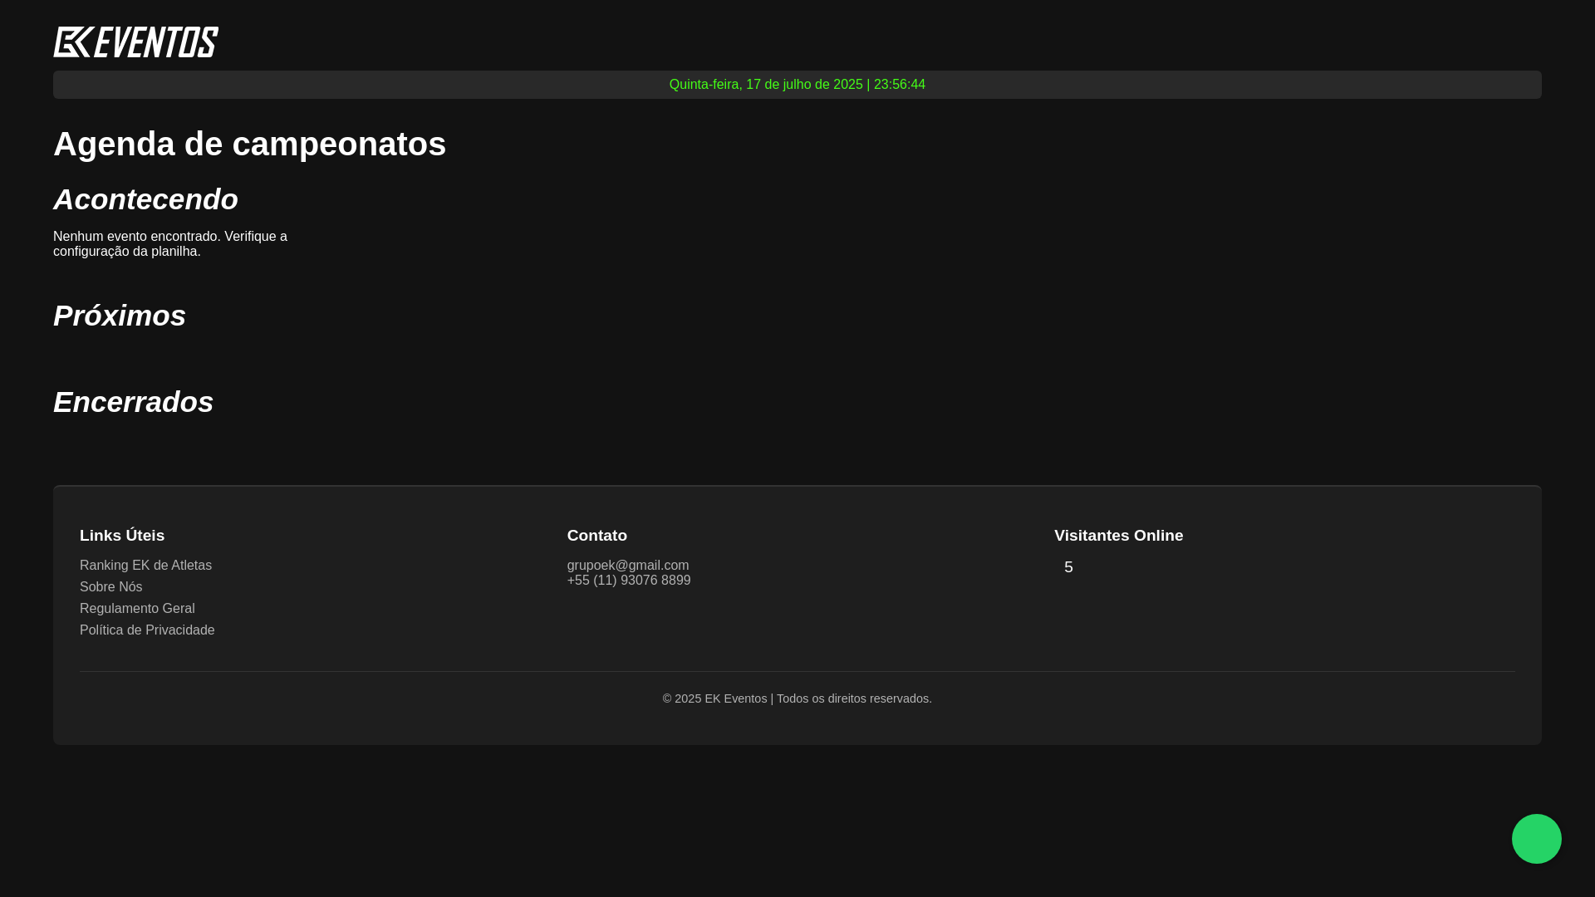This screenshot has height=897, width=1595.
Task: Click the EK Eventos logo
Action: 136,42
